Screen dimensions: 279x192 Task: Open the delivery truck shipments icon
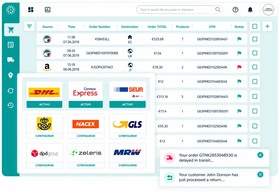click(x=11, y=60)
